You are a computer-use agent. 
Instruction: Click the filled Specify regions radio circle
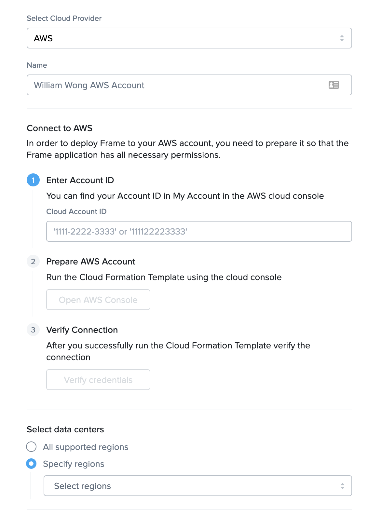click(x=31, y=464)
